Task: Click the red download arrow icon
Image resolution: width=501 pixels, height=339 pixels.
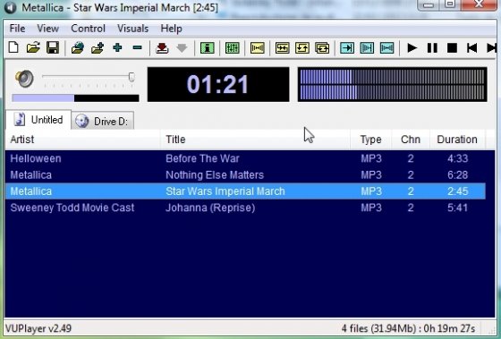Action: pyautogui.click(x=162, y=48)
